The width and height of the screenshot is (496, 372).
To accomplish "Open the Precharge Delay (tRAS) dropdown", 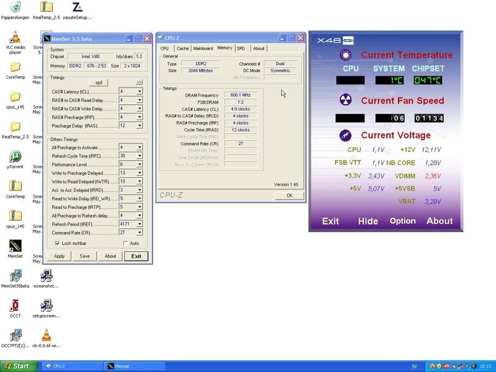I will [x=139, y=126].
